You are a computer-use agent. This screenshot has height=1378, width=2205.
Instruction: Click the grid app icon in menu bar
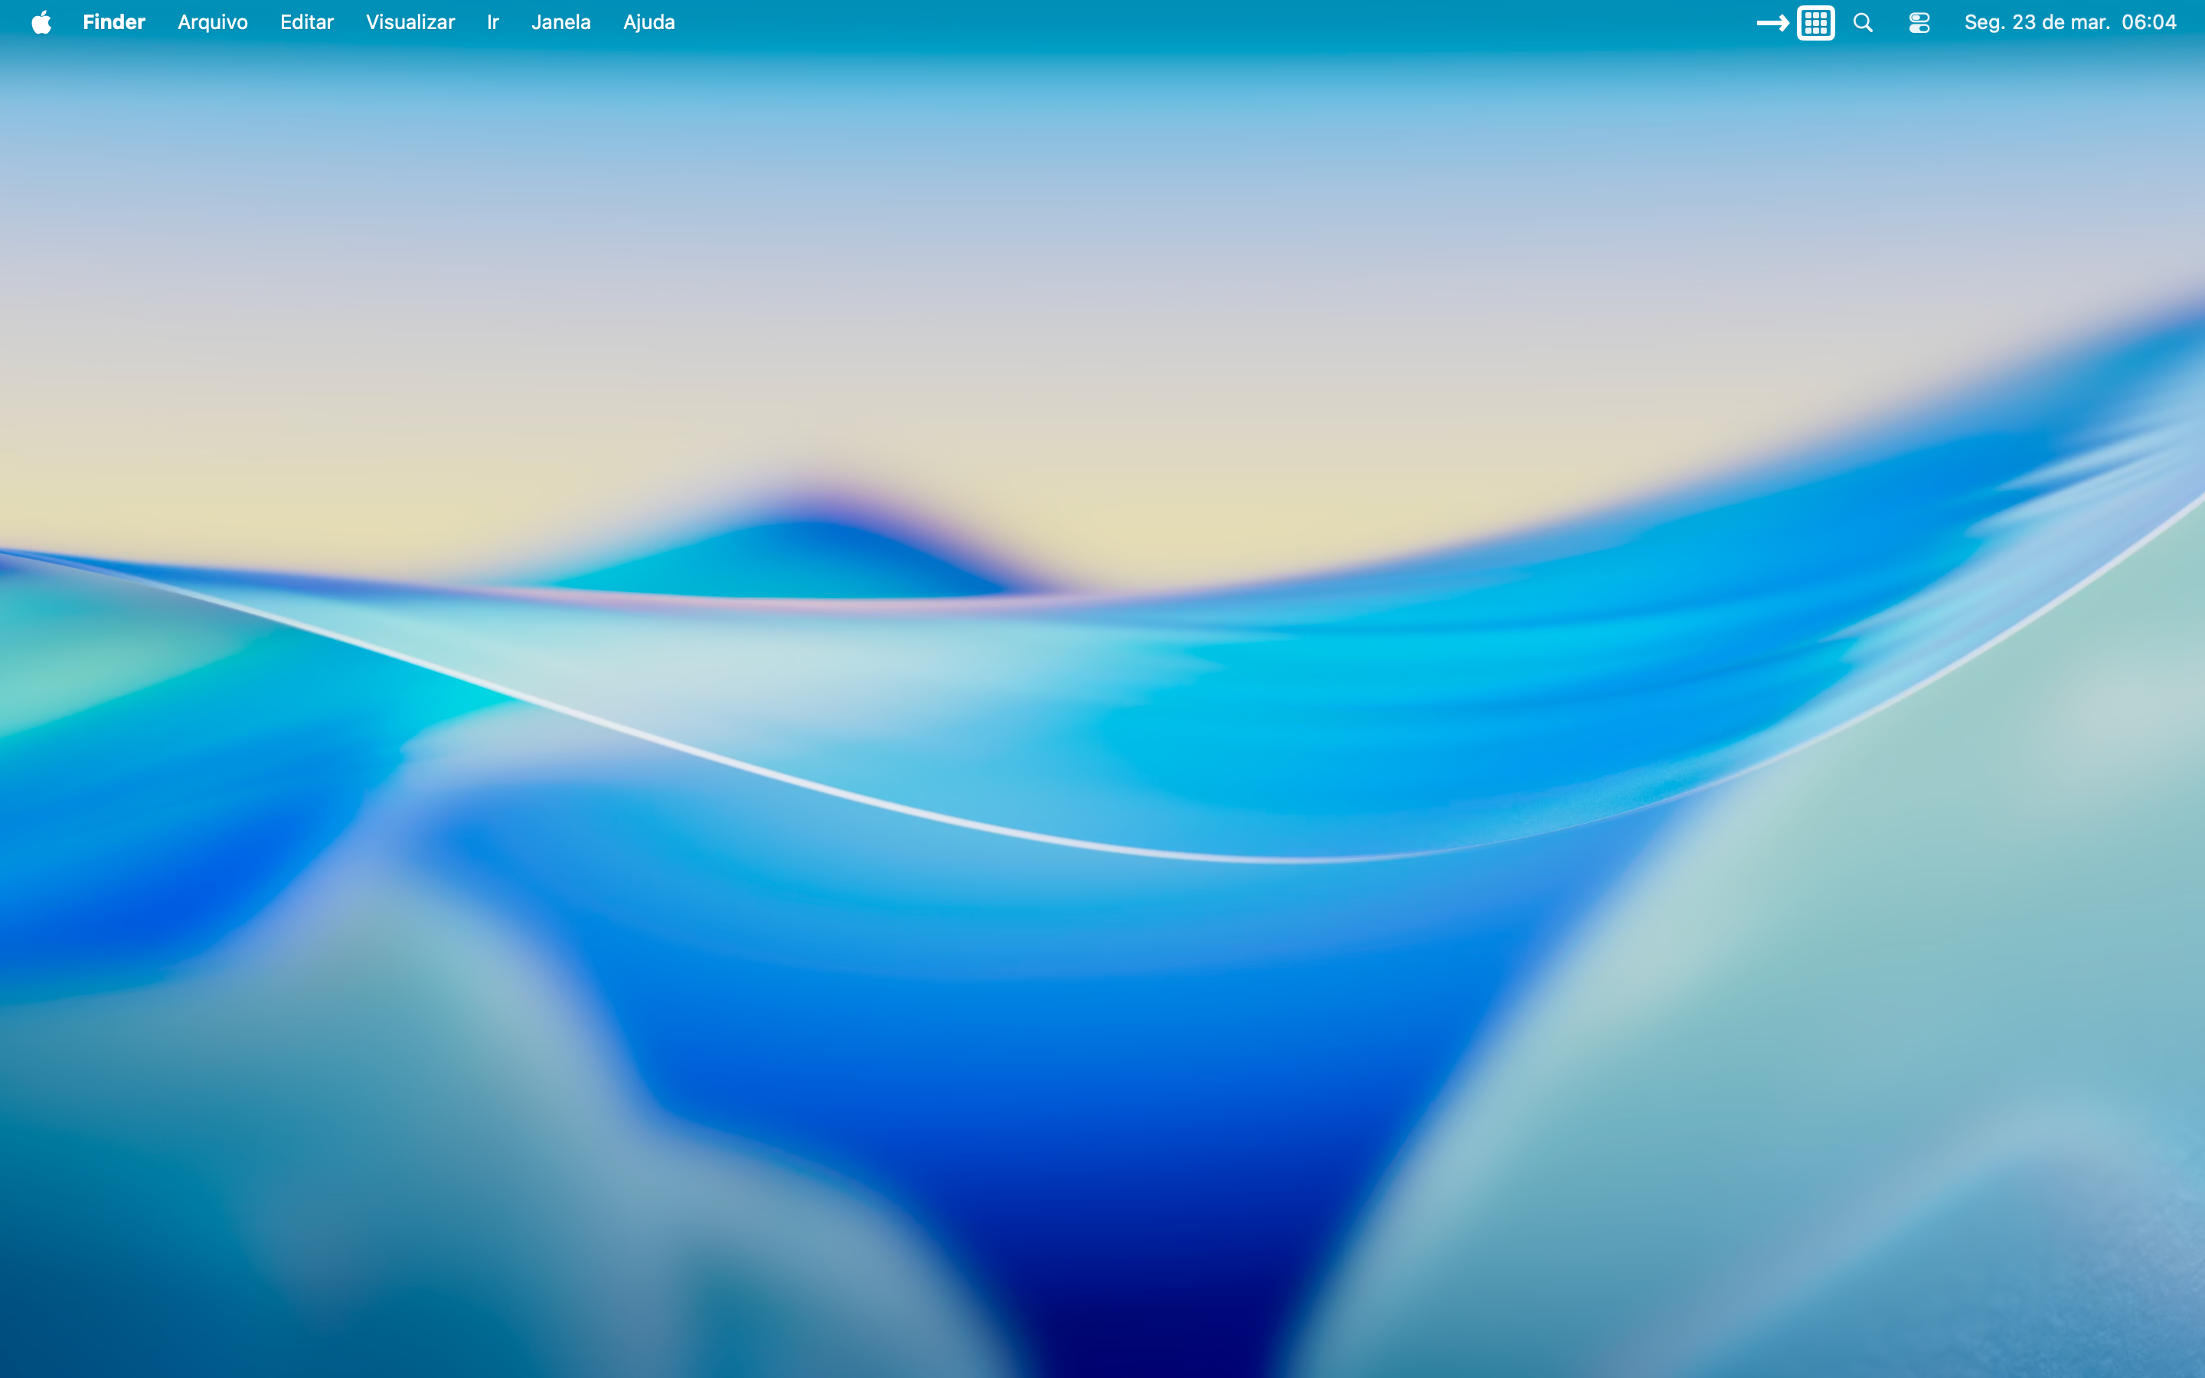[1815, 23]
